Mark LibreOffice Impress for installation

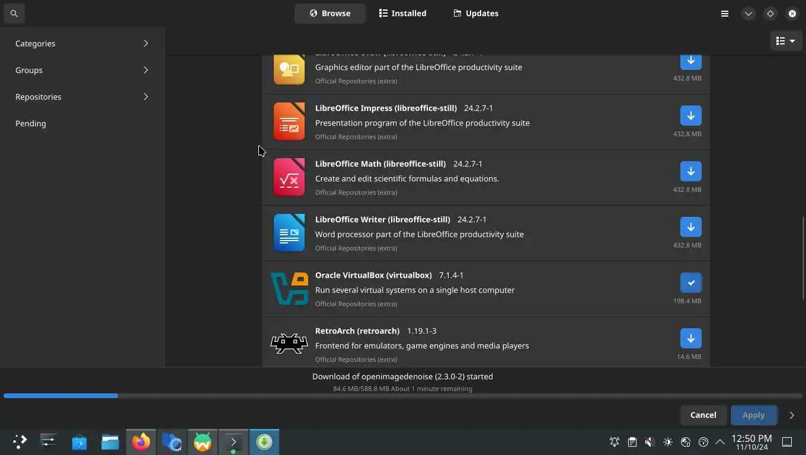coord(691,116)
